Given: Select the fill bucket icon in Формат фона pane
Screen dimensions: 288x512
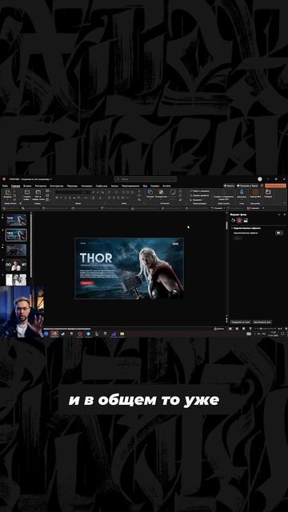Looking at the screenshot, I should (x=233, y=221).
